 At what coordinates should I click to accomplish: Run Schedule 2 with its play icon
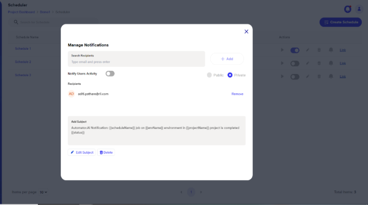tap(282, 63)
